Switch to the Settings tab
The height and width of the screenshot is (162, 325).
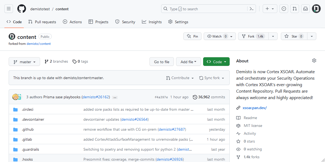pos(178,22)
